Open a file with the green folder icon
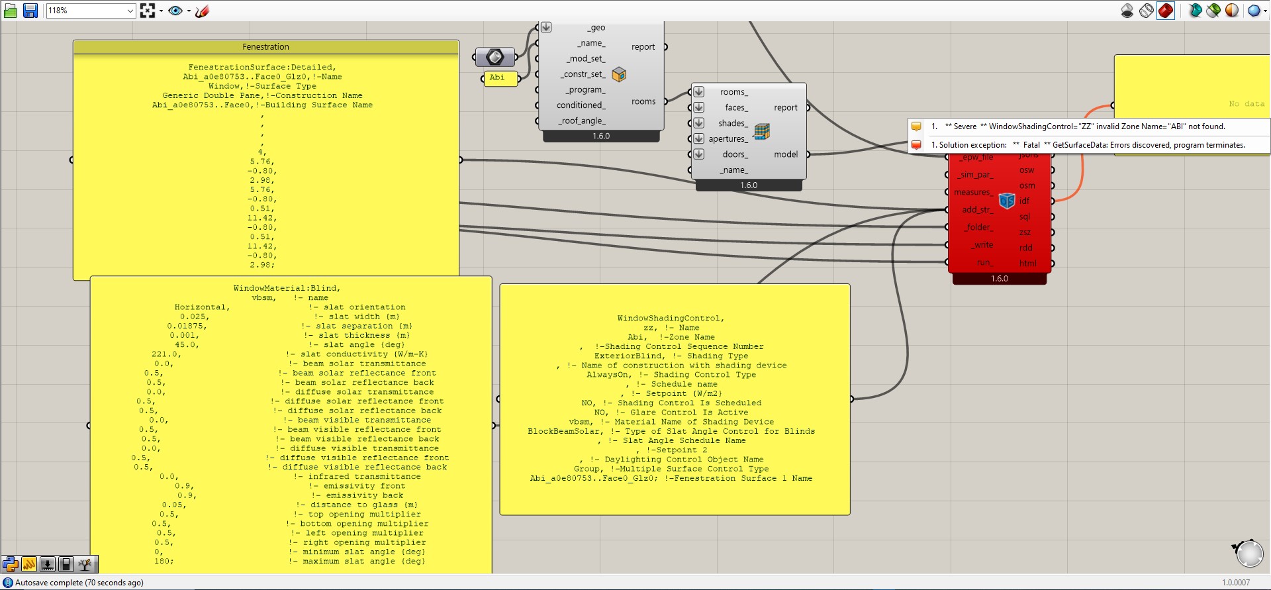This screenshot has width=1271, height=590. pos(11,11)
